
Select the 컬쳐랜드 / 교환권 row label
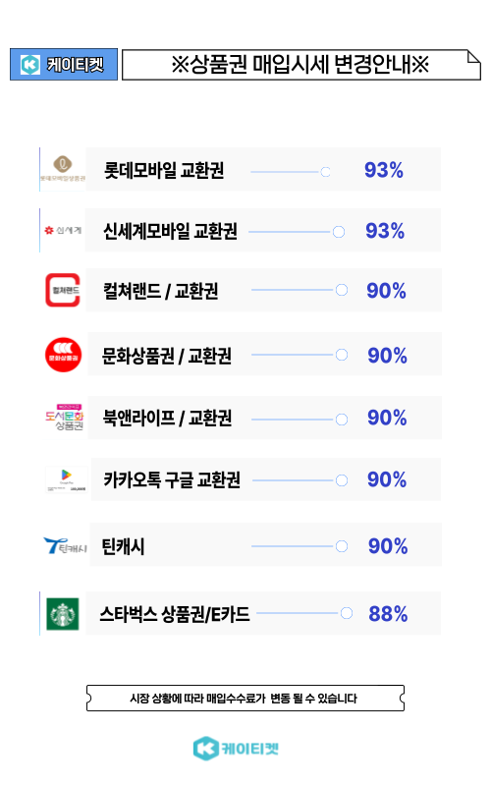(x=160, y=291)
